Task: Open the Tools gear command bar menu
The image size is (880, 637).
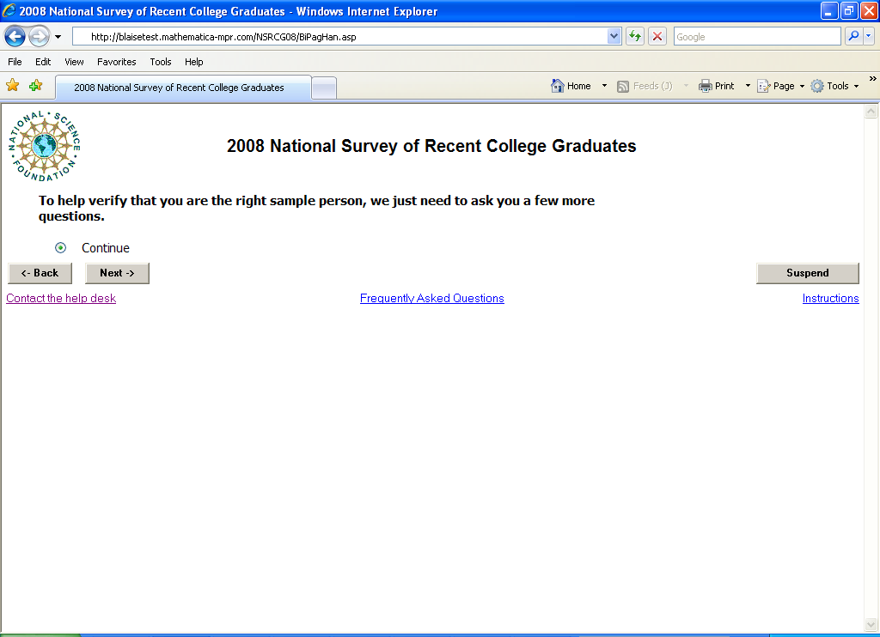Action: [x=834, y=86]
